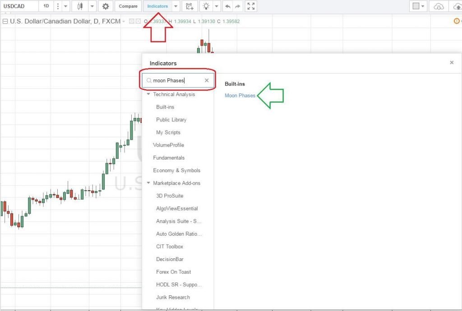Collapse the Technical Analysis section

(x=149, y=94)
